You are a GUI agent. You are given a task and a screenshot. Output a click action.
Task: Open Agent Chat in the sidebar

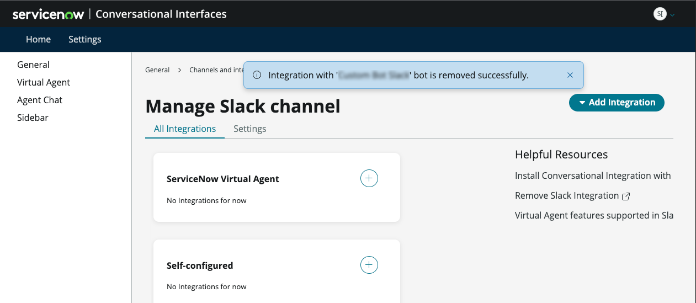click(x=40, y=100)
